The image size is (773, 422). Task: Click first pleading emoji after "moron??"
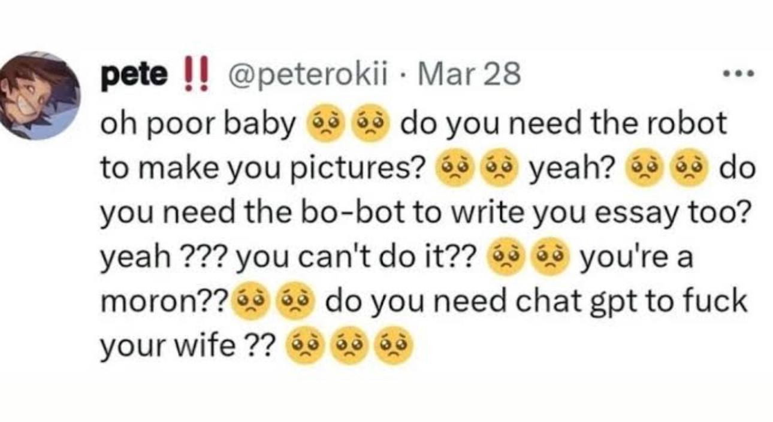coord(249,299)
